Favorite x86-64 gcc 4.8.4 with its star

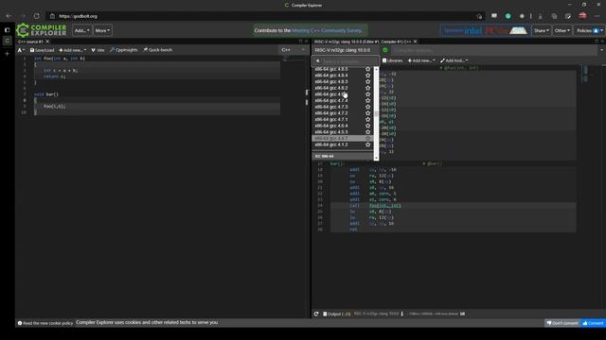pos(368,76)
